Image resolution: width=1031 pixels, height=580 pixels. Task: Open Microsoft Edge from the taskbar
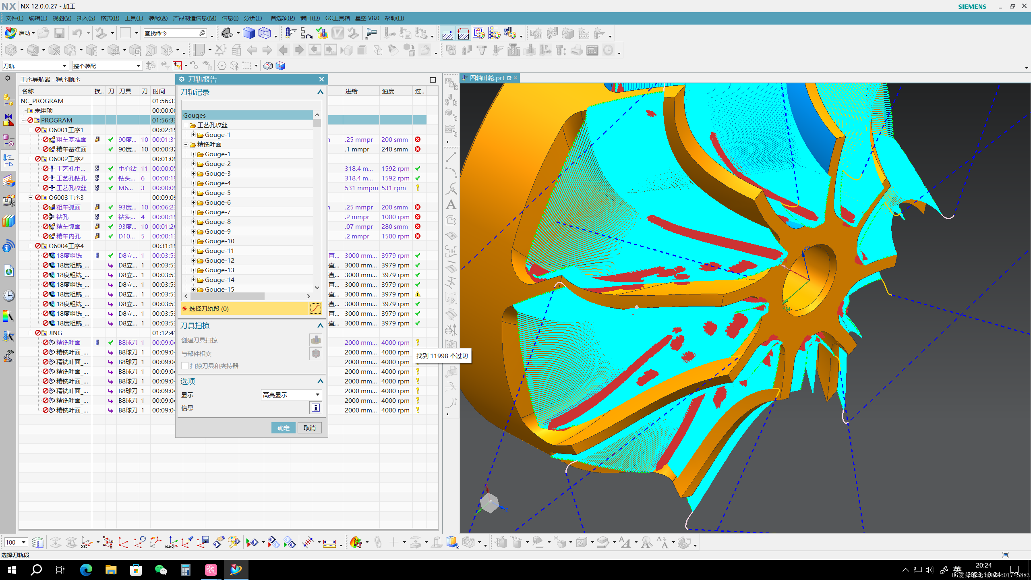86,570
